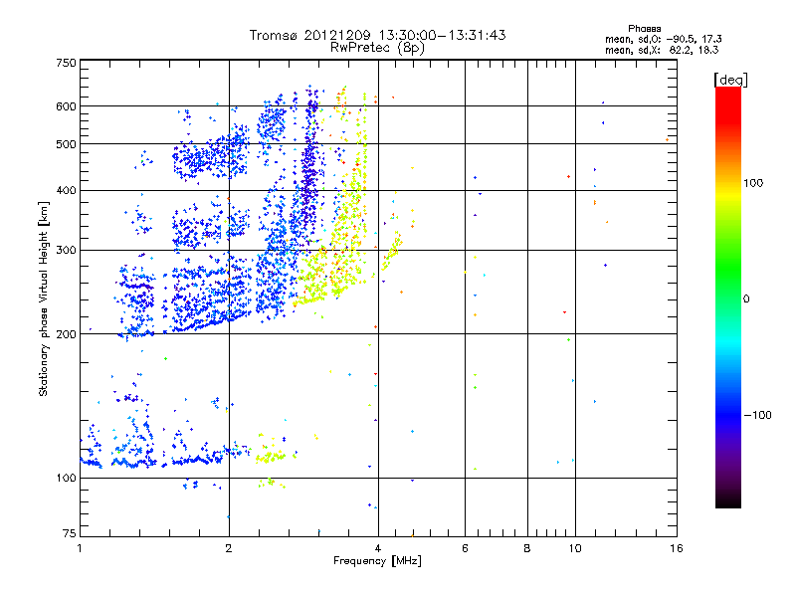Click the colorbar tick label '100'
The width and height of the screenshot is (796, 597).
pyautogui.click(x=753, y=183)
